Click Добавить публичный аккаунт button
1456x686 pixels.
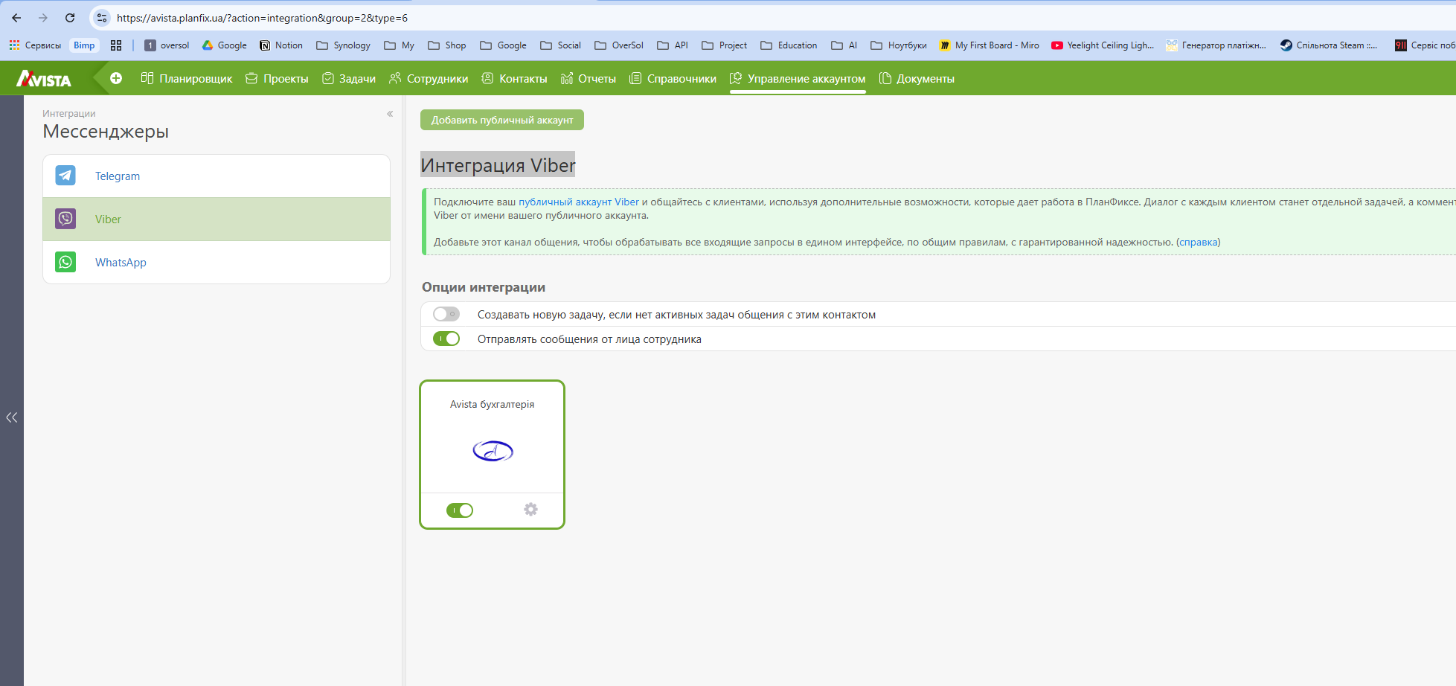502,120
